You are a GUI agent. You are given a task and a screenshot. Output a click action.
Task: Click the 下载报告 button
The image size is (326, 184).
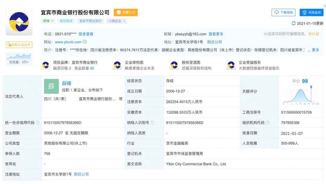[x=283, y=12]
